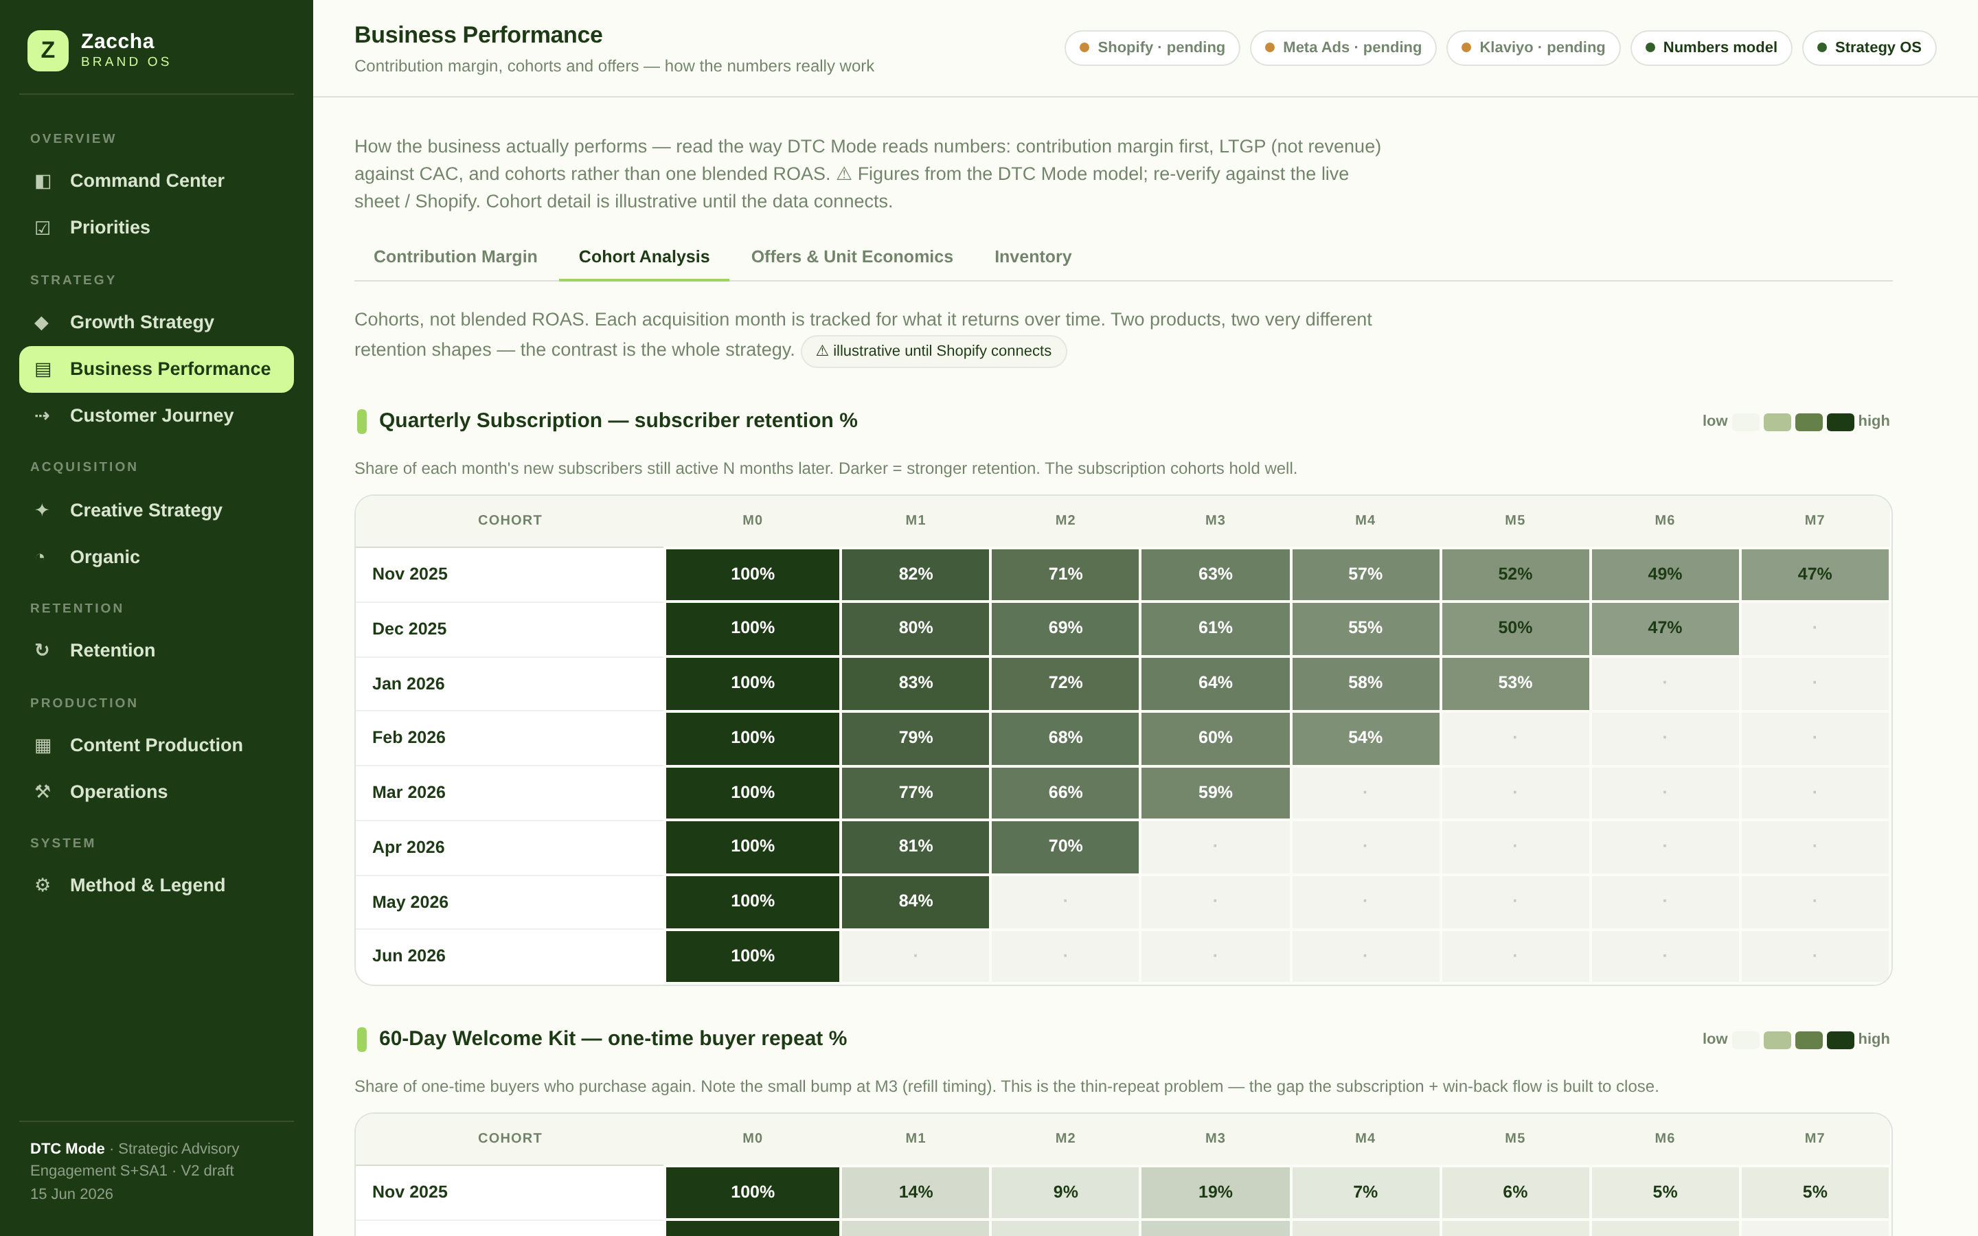Screen dimensions: 1978x1236
Task: Click the 'illustrative until Shopify connects' badge
Action: [933, 351]
